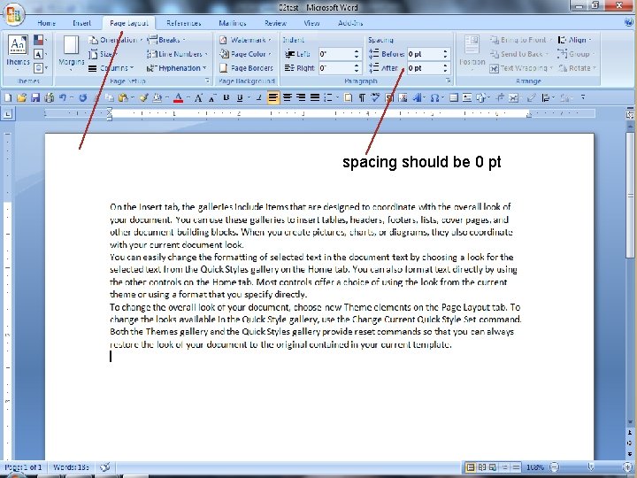
Task: Click the proofing status icon in status bar
Action: click(105, 467)
